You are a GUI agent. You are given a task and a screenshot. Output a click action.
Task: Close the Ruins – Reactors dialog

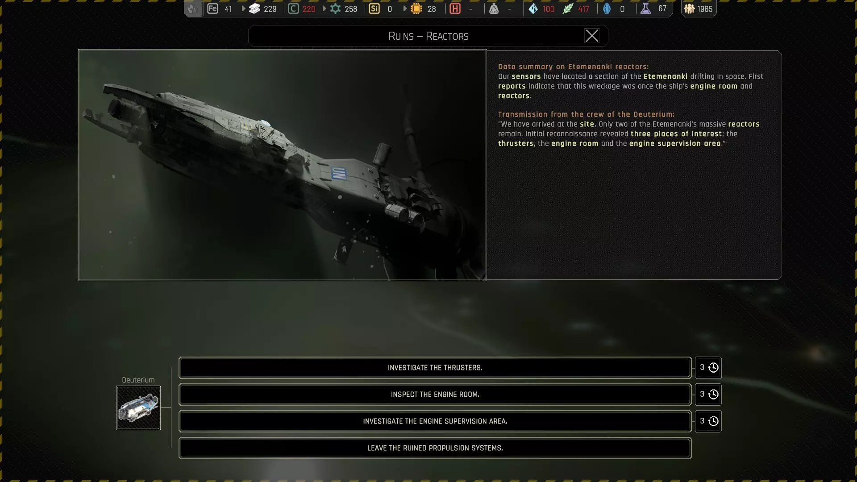(592, 36)
